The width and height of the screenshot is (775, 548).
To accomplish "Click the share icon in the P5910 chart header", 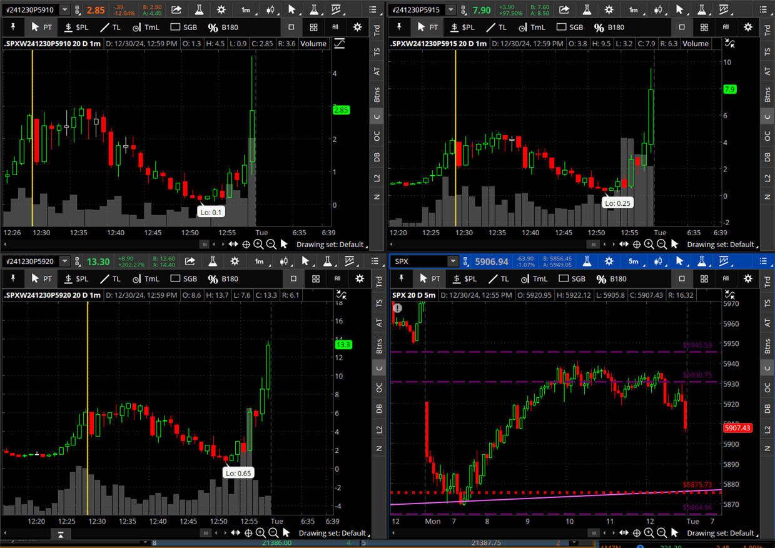I will coord(177,10).
